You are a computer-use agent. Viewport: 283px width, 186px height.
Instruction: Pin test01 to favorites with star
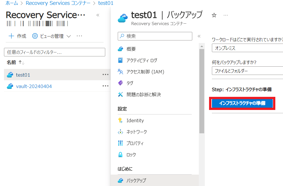[214, 15]
